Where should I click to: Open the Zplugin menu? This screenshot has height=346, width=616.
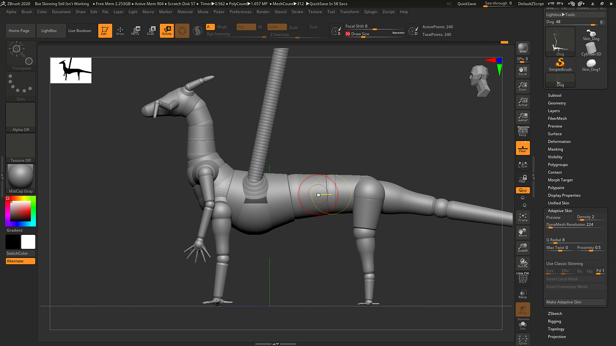coord(371,12)
